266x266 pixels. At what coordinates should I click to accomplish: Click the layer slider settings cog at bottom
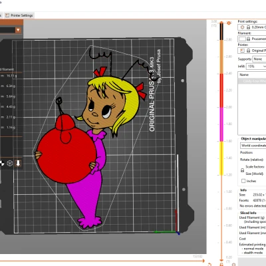pyautogui.click(x=233, y=265)
